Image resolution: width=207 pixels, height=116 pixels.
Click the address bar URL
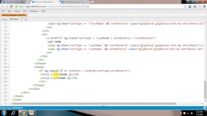pyautogui.click(x=54, y=6)
